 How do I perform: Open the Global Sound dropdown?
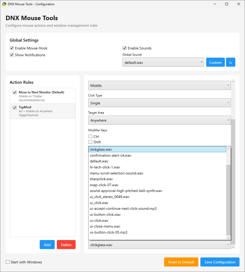click(x=163, y=62)
